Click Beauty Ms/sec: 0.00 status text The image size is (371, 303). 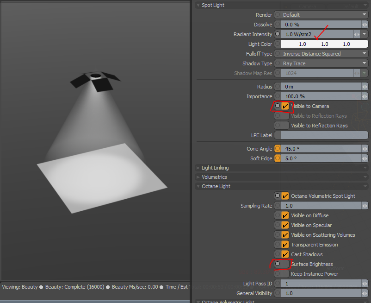click(135, 287)
